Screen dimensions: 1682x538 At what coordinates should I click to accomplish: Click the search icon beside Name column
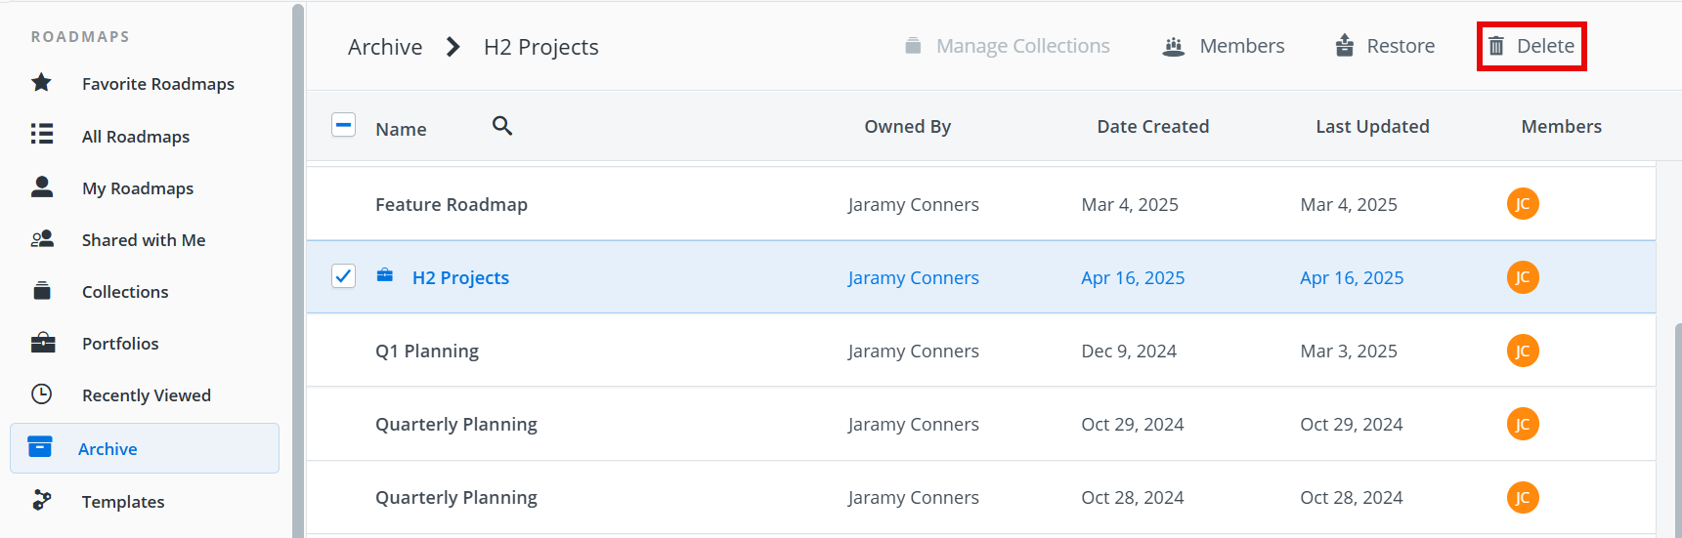[x=502, y=126]
